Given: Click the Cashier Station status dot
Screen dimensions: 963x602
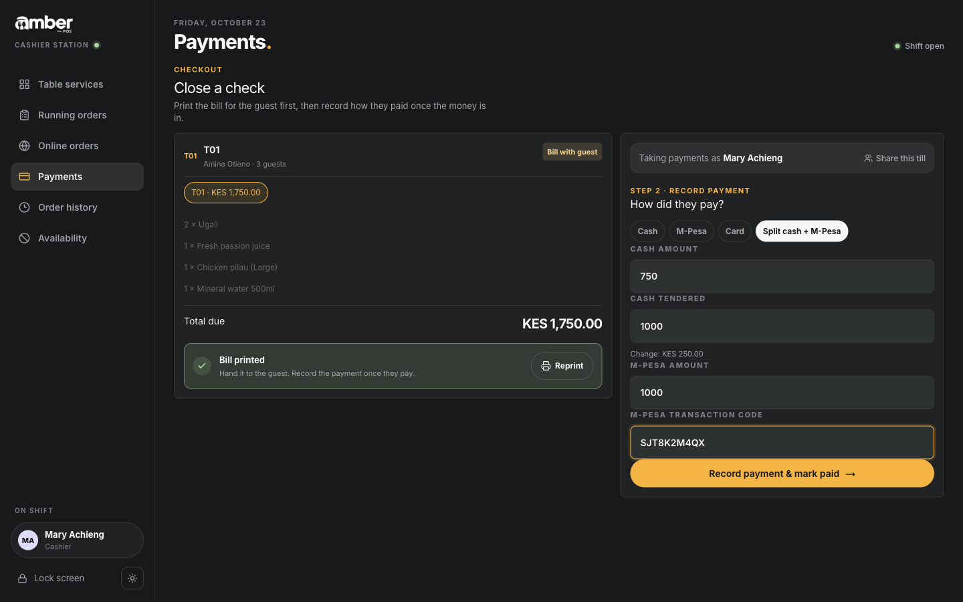Looking at the screenshot, I should point(97,45).
